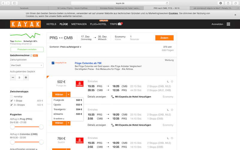The height and width of the screenshot is (150, 240).
Task: Click the Safari forward navigation arrow
Action: click(8, 3)
